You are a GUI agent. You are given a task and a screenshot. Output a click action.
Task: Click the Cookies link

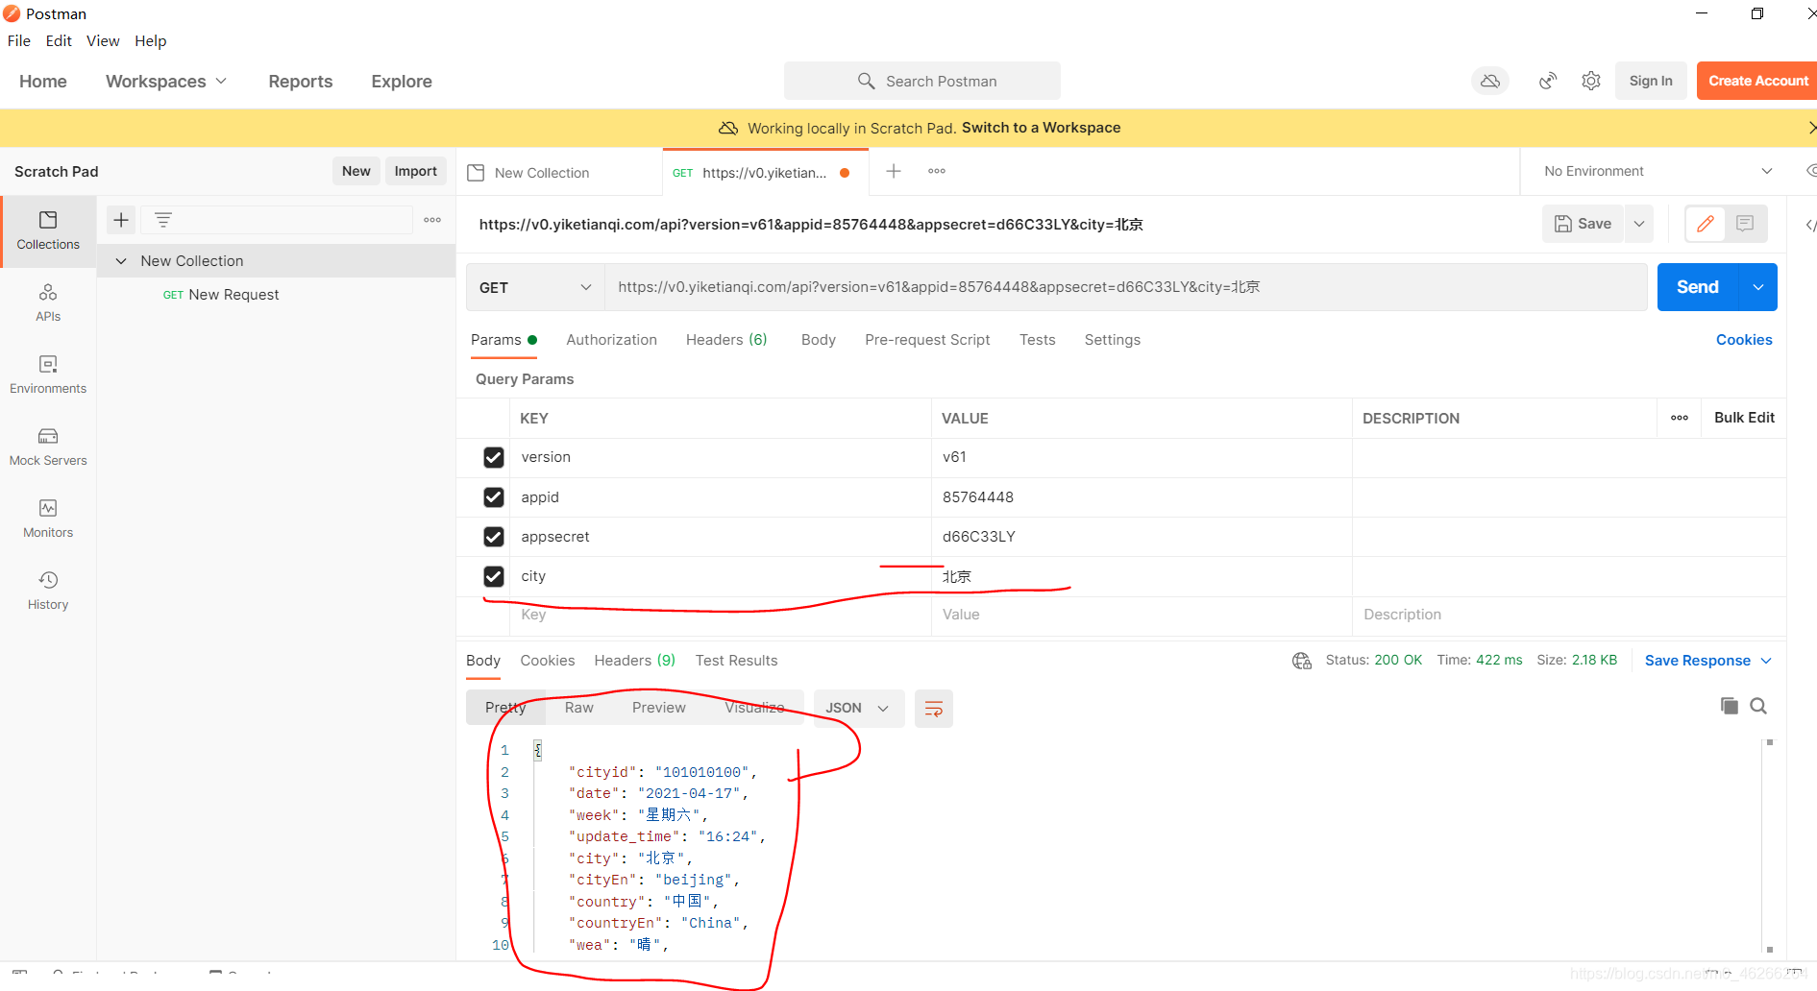[x=1744, y=340]
